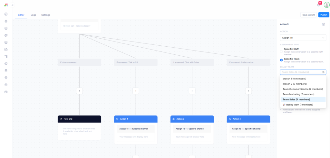Click the edit icon next to Action 3
330x158 pixels.
point(323,24)
